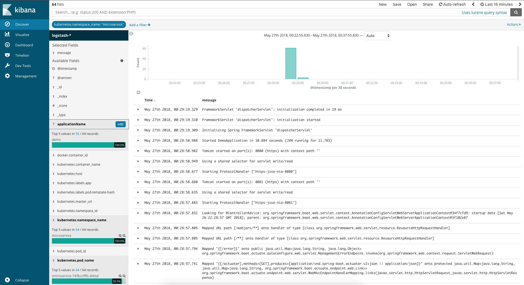Viewport: 524px width, 285px height.
Task: Add applicationName field to columns
Action: tap(120, 124)
